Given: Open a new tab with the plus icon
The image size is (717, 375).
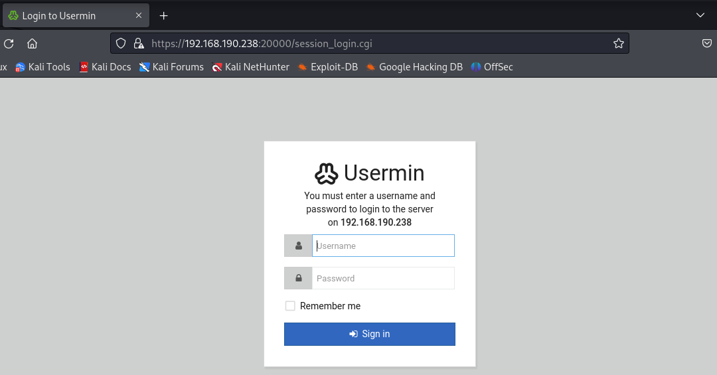Looking at the screenshot, I should coord(164,16).
